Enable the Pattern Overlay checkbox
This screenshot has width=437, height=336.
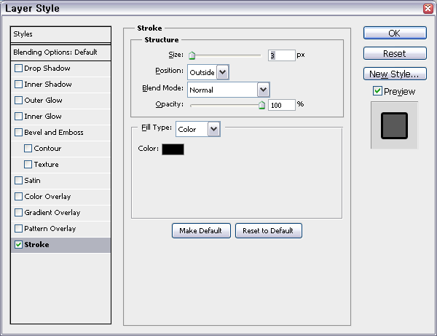pyautogui.click(x=18, y=229)
